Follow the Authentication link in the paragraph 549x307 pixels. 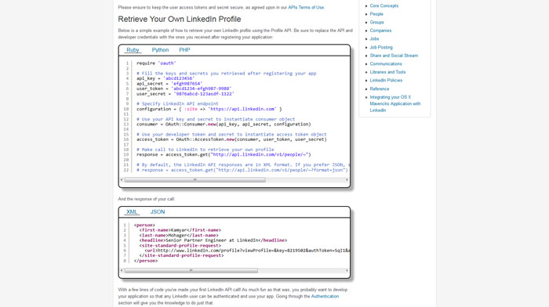click(325, 296)
